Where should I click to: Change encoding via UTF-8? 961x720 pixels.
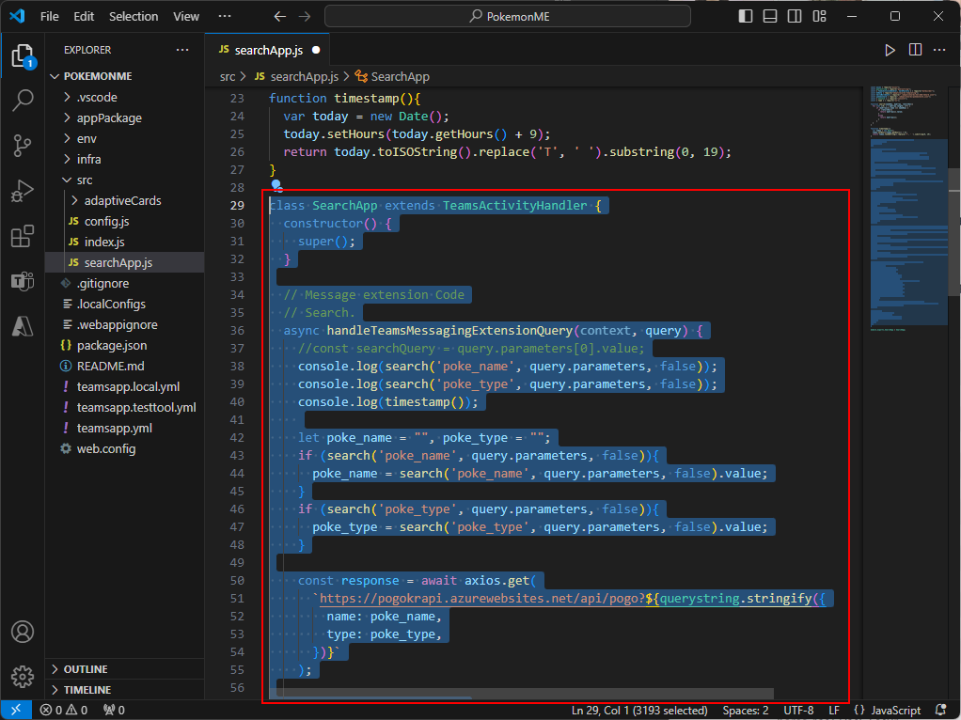click(x=798, y=711)
